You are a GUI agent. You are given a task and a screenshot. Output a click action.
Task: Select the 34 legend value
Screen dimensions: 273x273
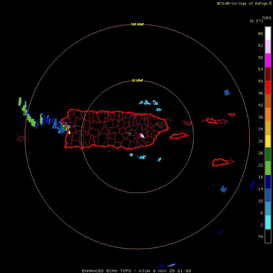point(261,129)
